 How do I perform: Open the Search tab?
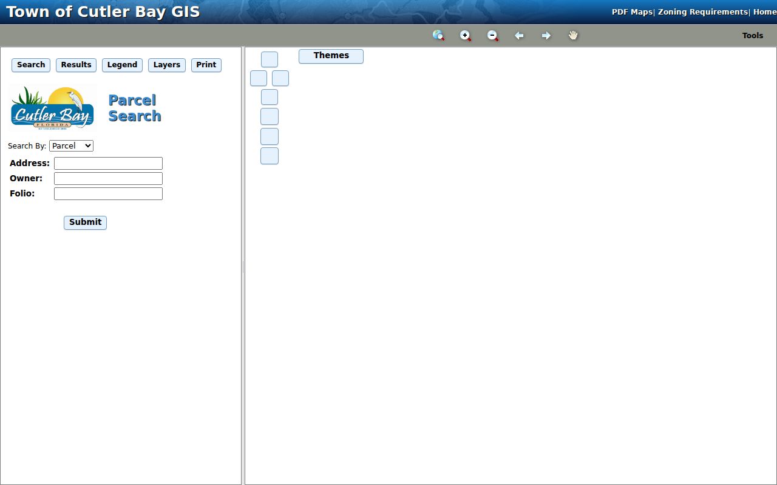tap(31, 65)
